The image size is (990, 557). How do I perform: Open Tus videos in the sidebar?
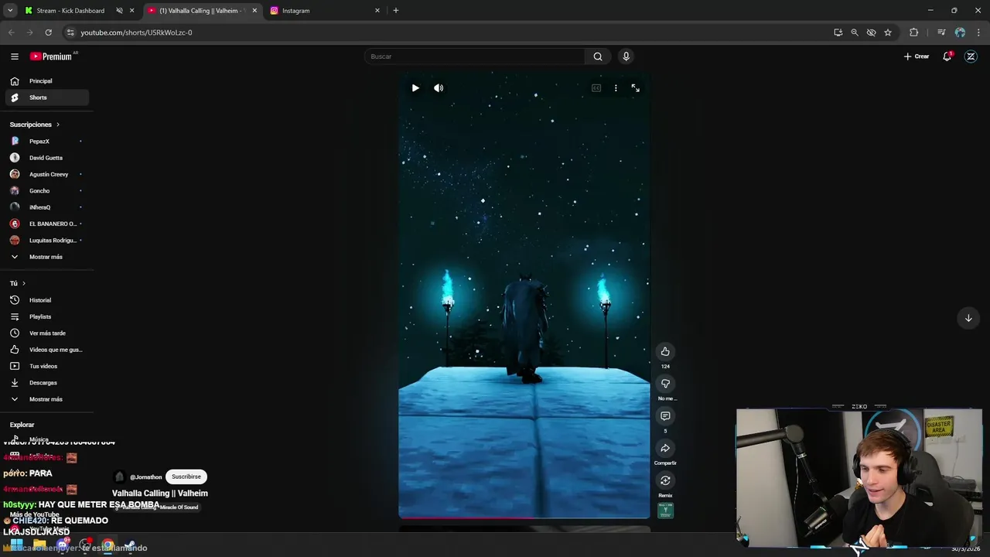tap(46, 366)
